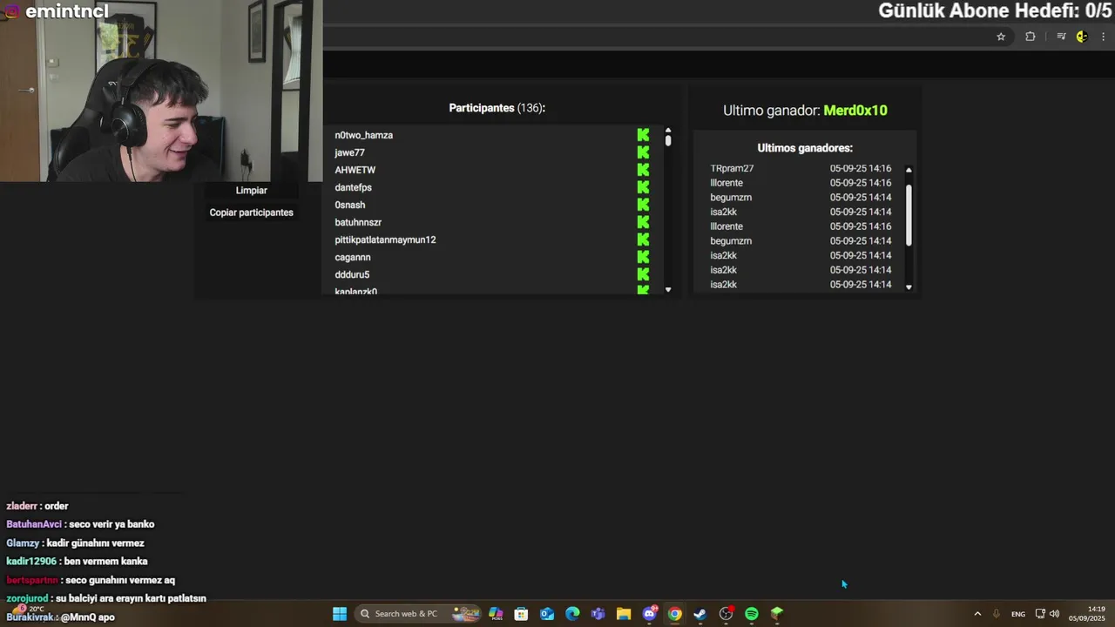This screenshot has height=627, width=1115.
Task: Click the emintncl streamer name overlay
Action: (x=67, y=11)
